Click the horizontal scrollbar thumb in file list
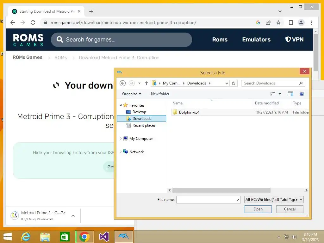 click(221, 190)
